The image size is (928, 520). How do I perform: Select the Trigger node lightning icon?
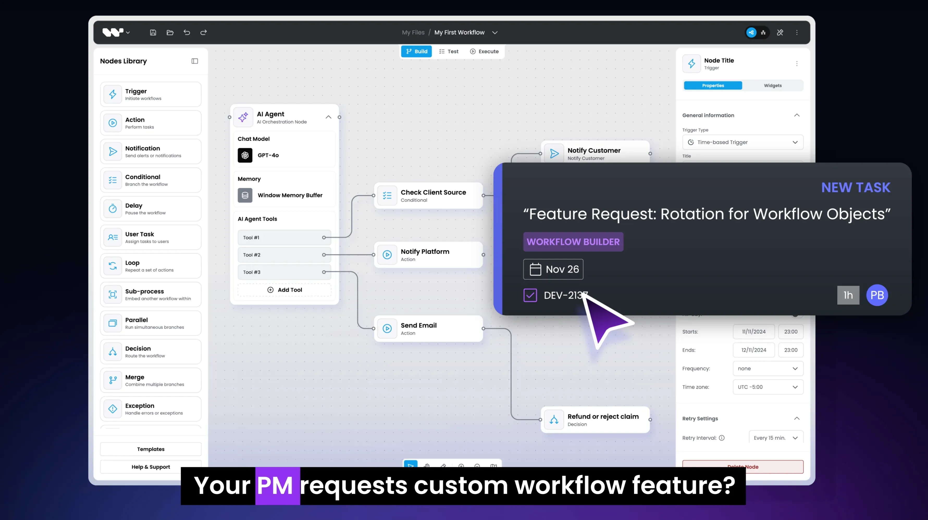[113, 94]
